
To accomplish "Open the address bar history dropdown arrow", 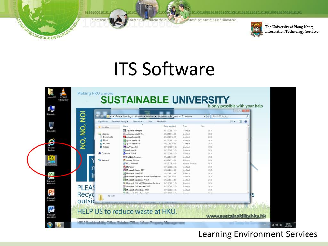I will (x=205, y=116).
